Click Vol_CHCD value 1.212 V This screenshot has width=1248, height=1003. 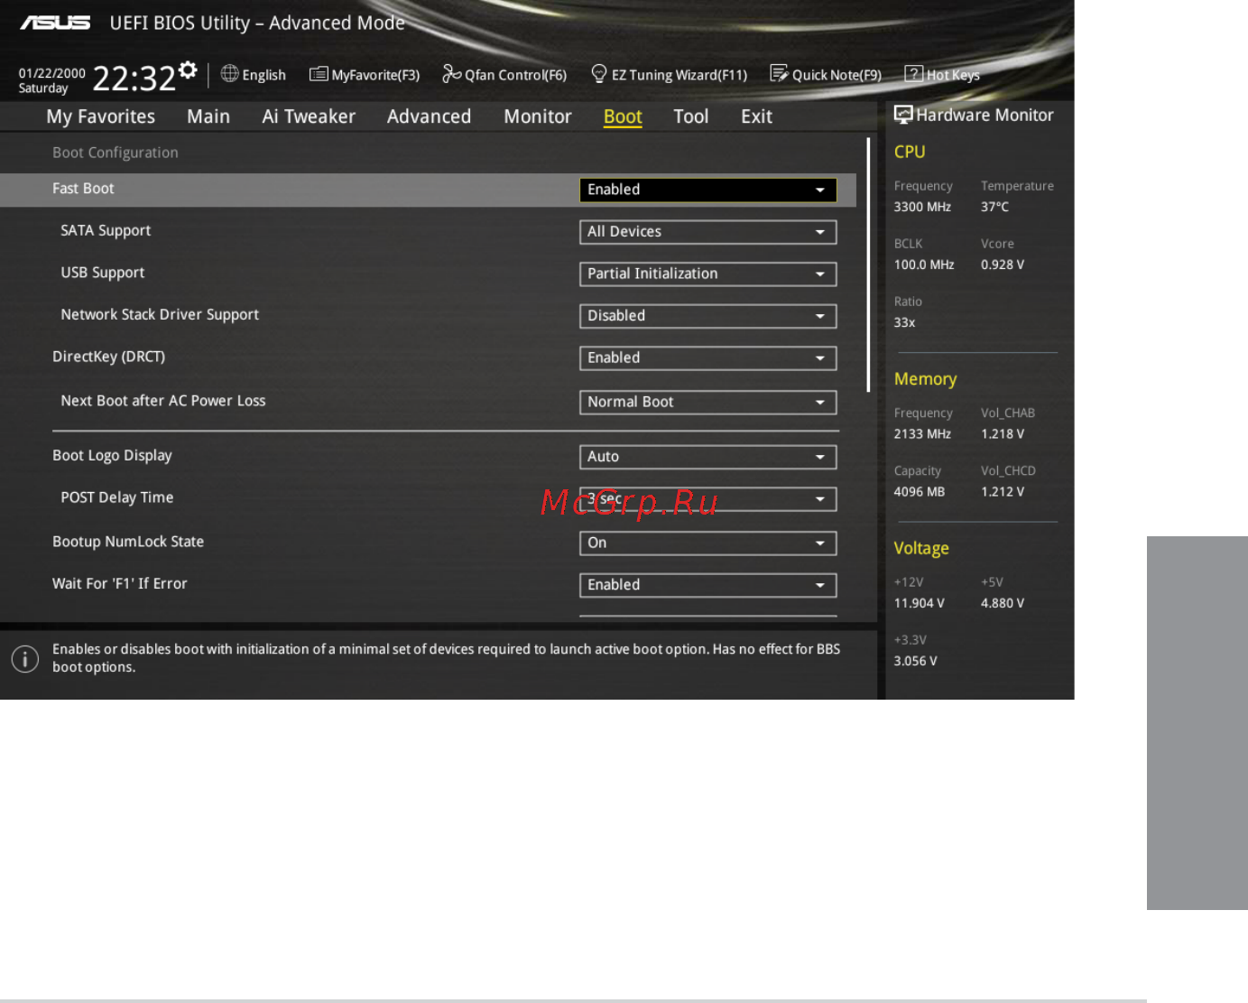click(x=1003, y=492)
